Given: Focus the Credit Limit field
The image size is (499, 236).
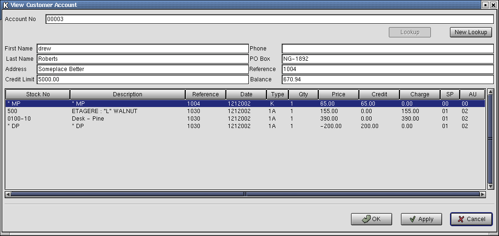Looking at the screenshot, I should tap(142, 79).
